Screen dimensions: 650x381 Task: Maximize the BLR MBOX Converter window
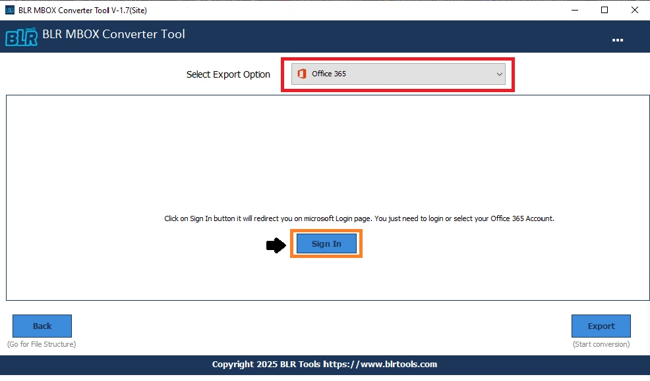tap(604, 10)
